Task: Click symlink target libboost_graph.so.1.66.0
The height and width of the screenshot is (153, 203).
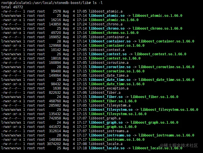Action: [x=154, y=123]
